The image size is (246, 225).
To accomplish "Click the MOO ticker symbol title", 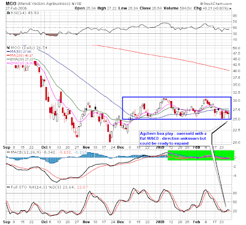I will 11,4.
